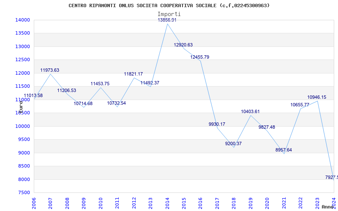Click x-axis year label 2019
This screenshot has width=338, height=211.
pyautogui.click(x=251, y=203)
